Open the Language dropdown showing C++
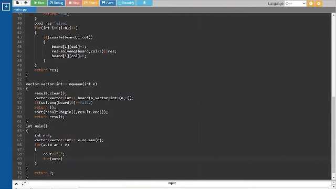Image resolution: width=336 pixels, height=189 pixels. click(x=295, y=3)
